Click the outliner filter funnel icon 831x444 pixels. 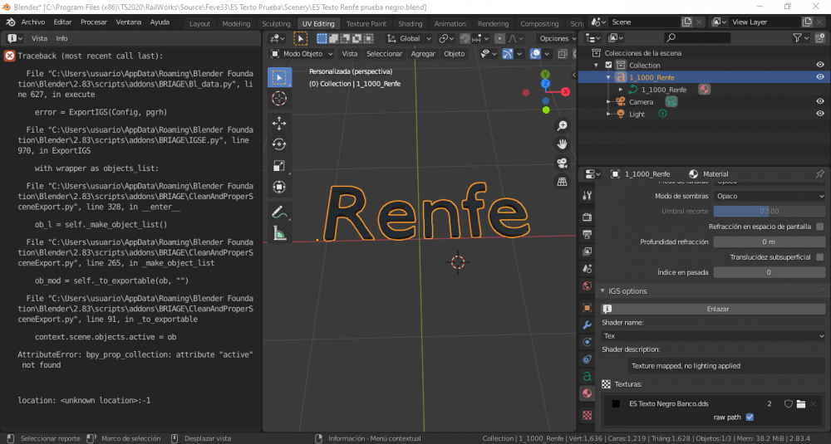tap(797, 38)
